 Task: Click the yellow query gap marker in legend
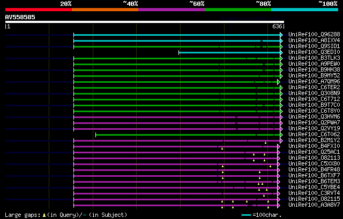[x=44, y=215]
